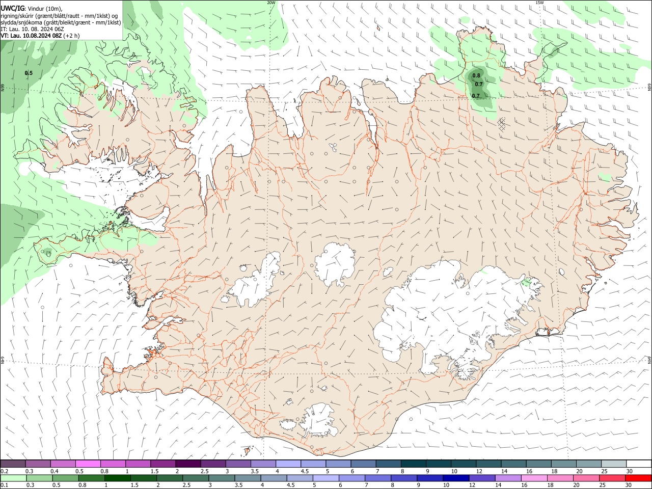Click the bottom-row darkest green swatch between 1 and 1.5
Screen dimensions: 652x489
coord(118,478)
